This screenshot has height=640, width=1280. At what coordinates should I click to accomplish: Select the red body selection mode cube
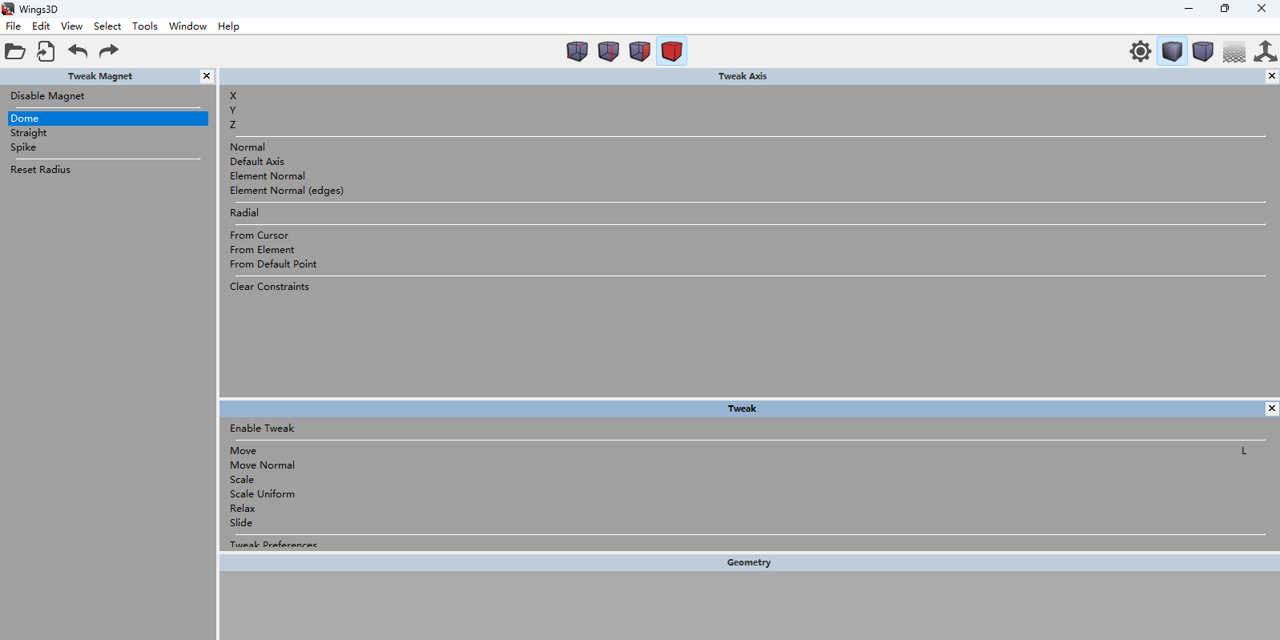pyautogui.click(x=671, y=52)
